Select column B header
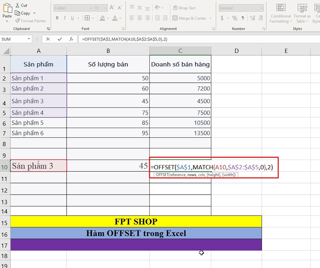320x268 pixels. [x=108, y=51]
